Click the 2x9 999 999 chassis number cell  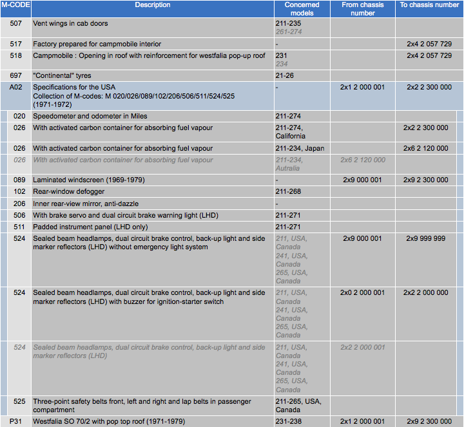pyautogui.click(x=425, y=239)
